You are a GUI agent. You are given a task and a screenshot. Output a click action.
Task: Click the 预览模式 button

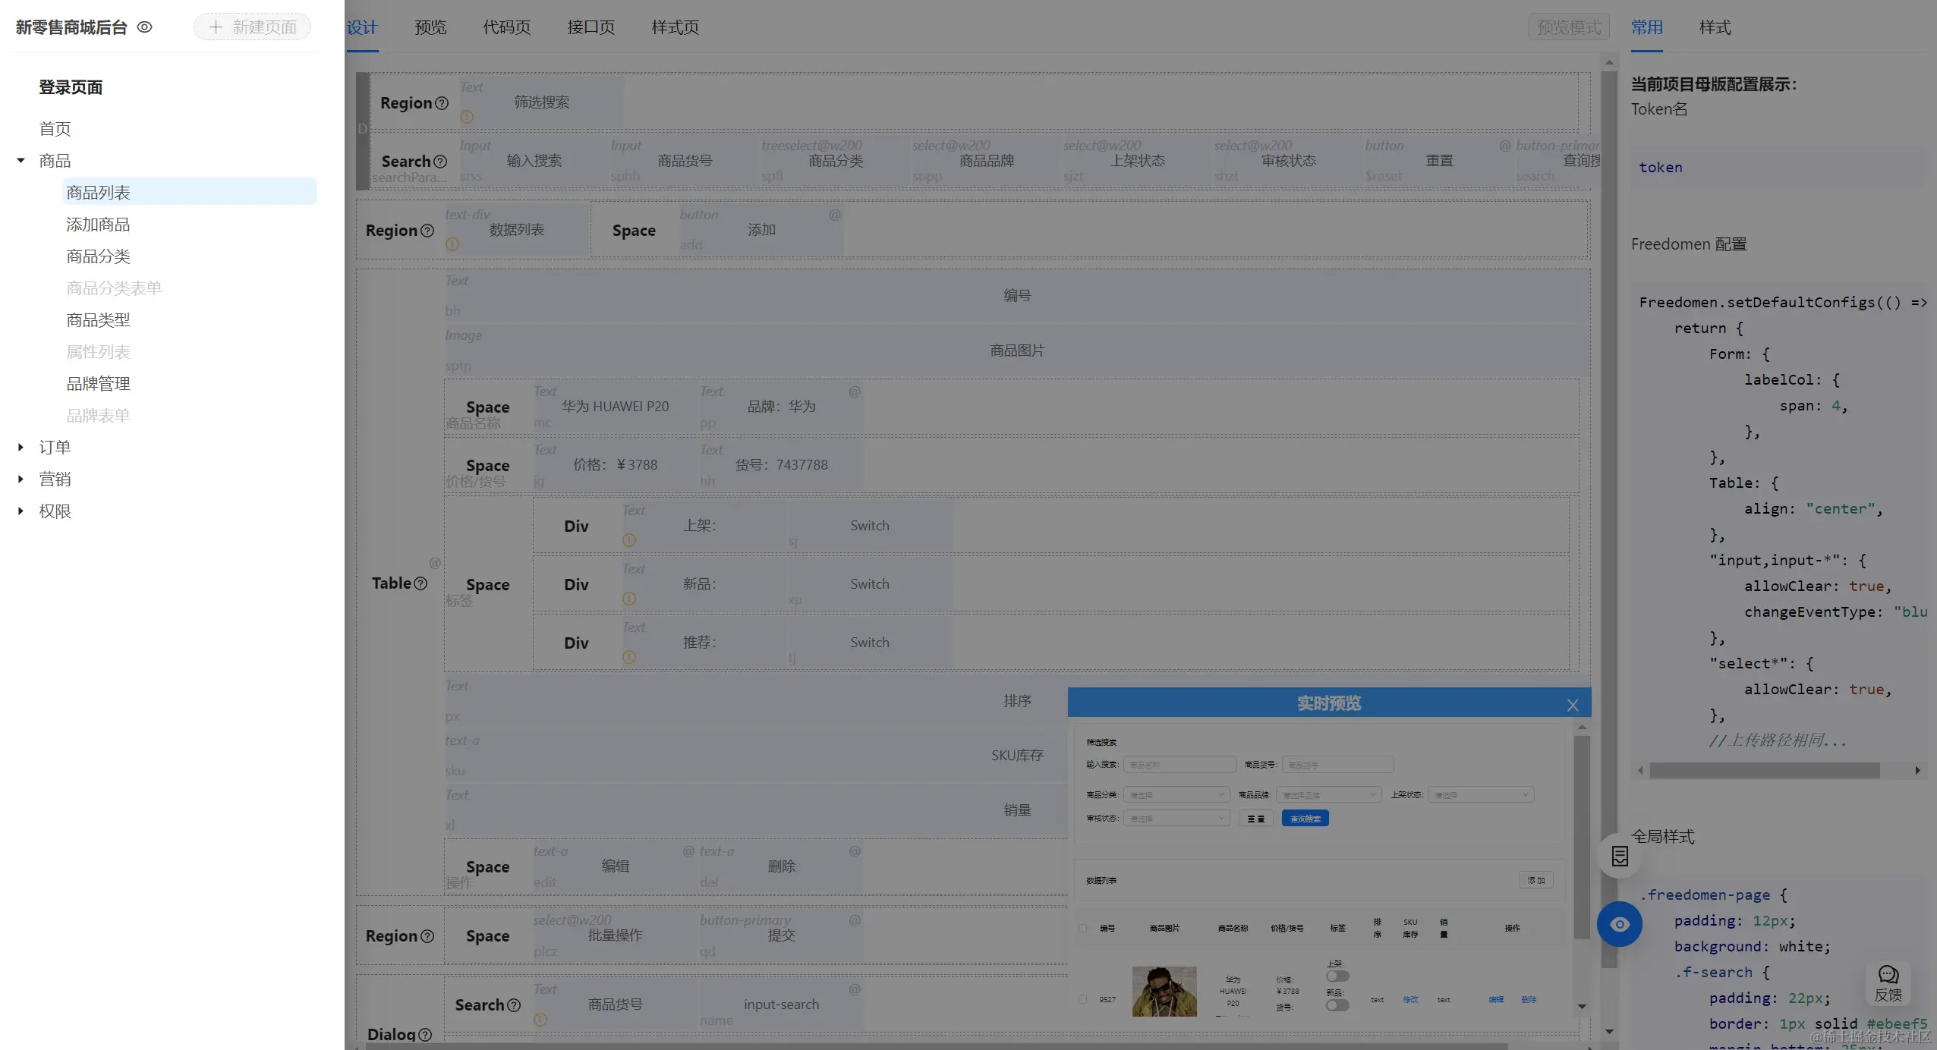[x=1569, y=27]
